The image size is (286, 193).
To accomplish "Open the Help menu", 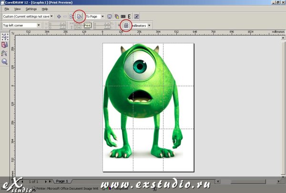I will [x=45, y=9].
